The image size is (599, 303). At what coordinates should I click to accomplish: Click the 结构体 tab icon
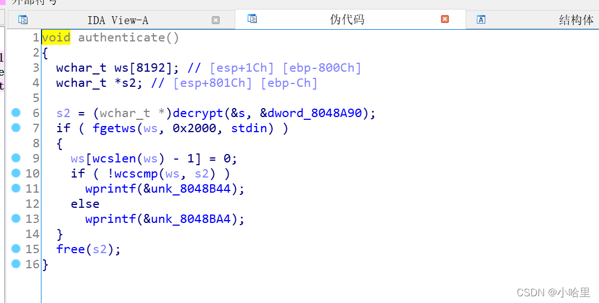tap(481, 20)
